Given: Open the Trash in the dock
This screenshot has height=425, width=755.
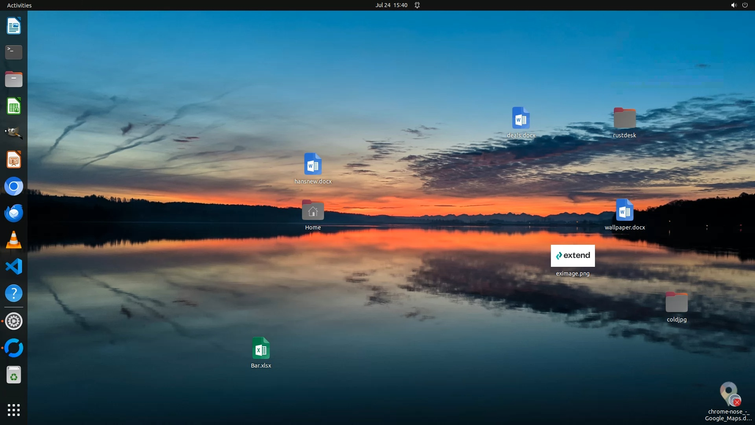Looking at the screenshot, I should click(x=14, y=375).
